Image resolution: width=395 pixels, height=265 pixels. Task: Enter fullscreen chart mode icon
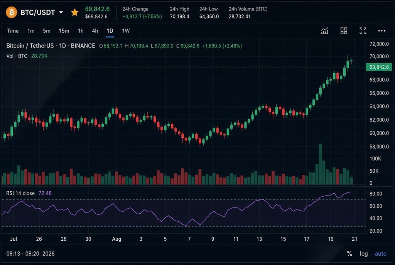[x=363, y=31]
